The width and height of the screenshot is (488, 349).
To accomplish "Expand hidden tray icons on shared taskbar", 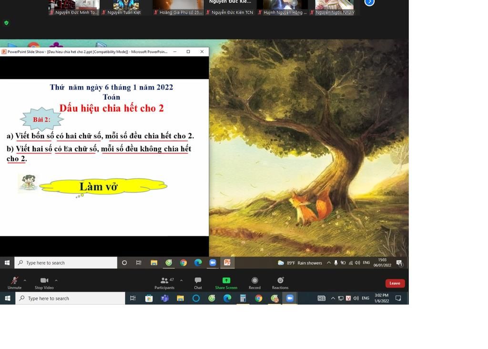I will (329, 262).
